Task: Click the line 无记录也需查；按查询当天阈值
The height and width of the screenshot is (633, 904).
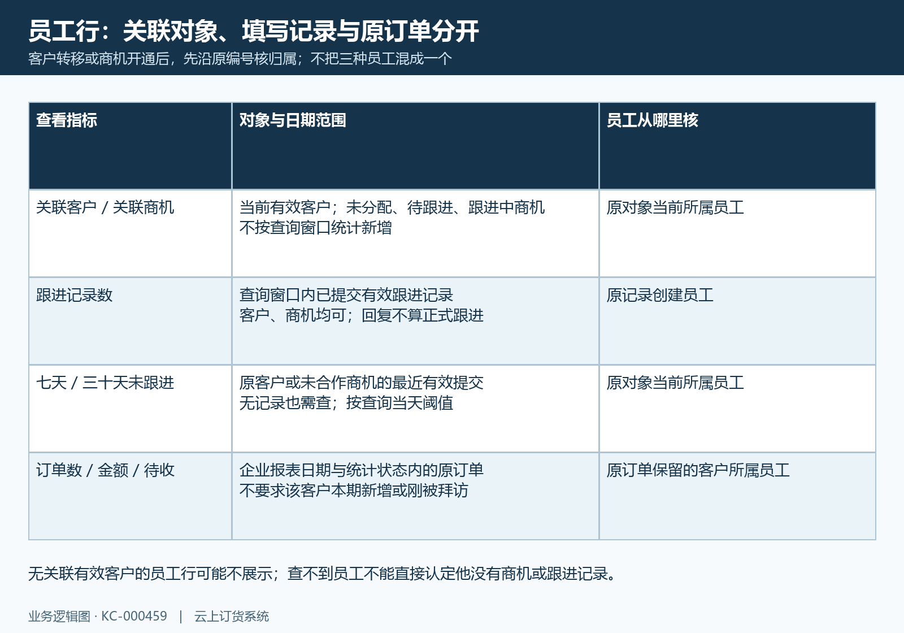Action: point(346,403)
